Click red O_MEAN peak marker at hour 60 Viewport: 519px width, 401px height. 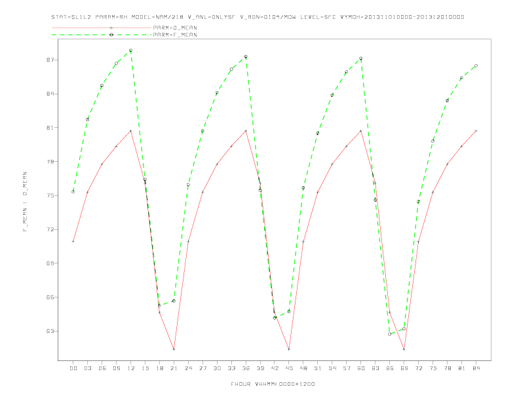coord(361,131)
